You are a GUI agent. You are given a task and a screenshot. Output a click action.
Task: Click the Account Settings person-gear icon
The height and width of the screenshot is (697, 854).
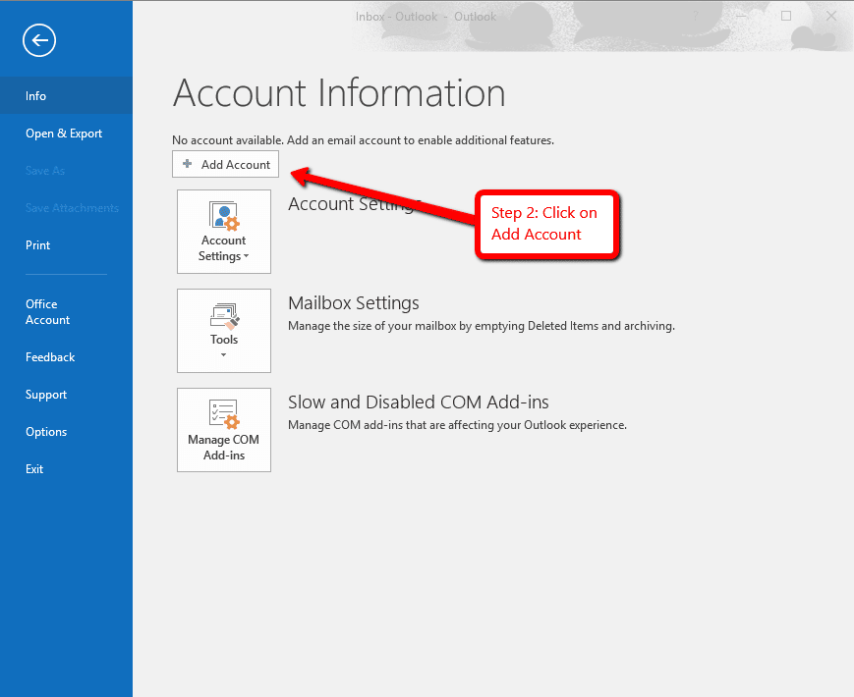(x=224, y=216)
